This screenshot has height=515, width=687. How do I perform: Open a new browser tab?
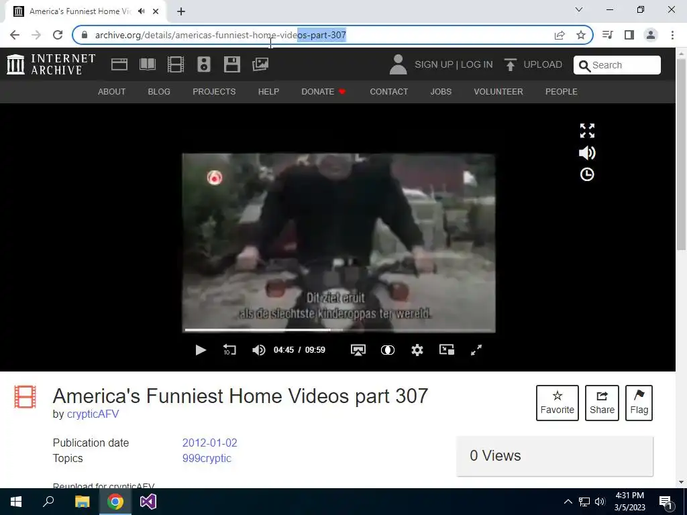pyautogui.click(x=181, y=11)
